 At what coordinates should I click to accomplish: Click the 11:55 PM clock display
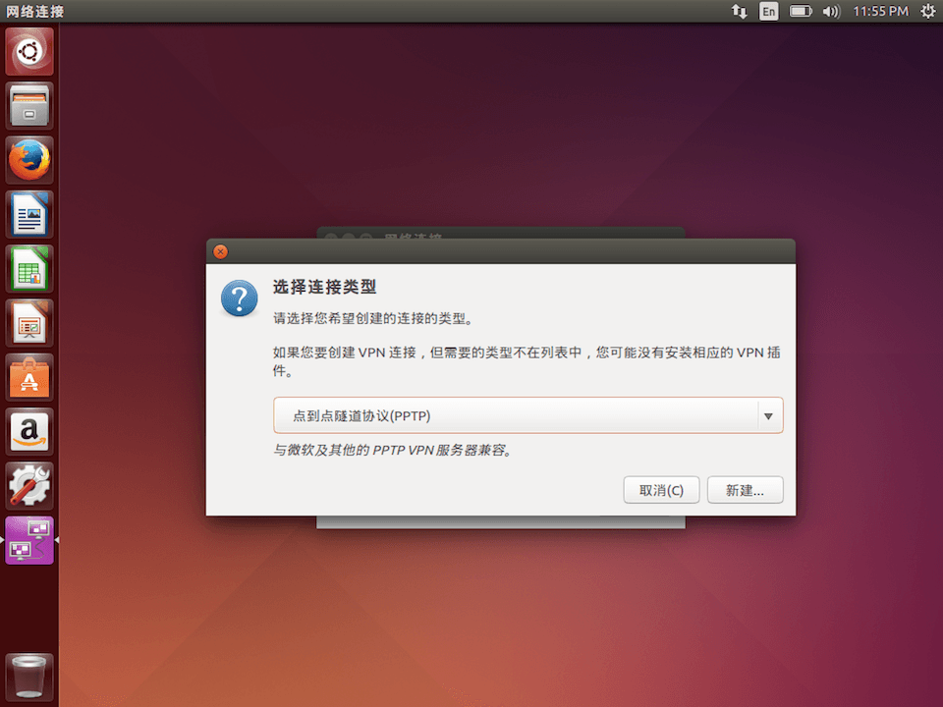point(881,11)
